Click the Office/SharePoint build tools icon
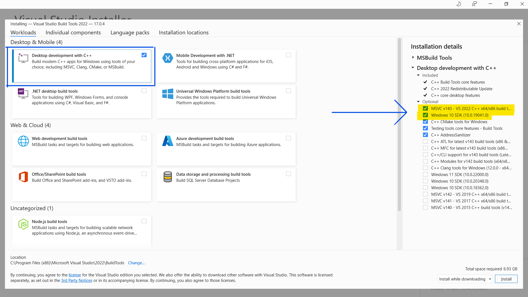The width and height of the screenshot is (528, 297). point(23,177)
